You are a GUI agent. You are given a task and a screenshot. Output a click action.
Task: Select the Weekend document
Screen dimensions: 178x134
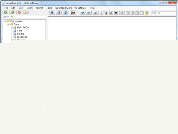(22, 37)
